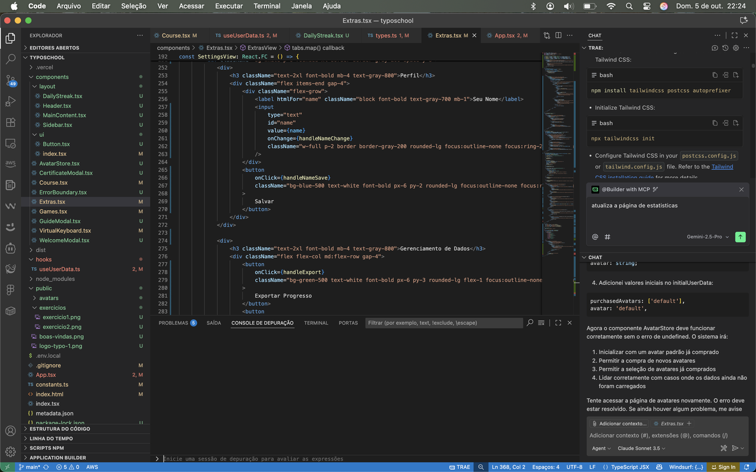Open the Windsurf W icon in activity bar
The height and width of the screenshot is (472, 756).
coord(10,206)
